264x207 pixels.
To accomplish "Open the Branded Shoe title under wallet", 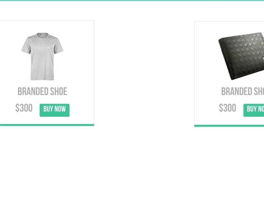I will [243, 91].
